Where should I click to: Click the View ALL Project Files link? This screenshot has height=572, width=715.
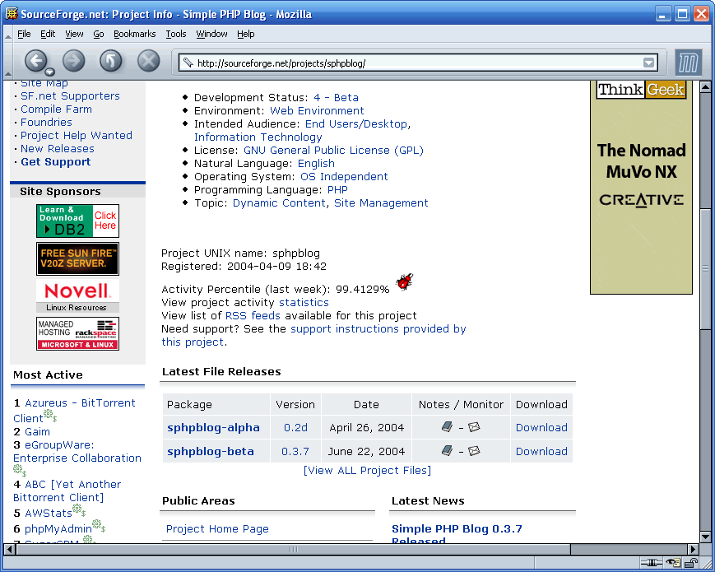click(x=367, y=470)
